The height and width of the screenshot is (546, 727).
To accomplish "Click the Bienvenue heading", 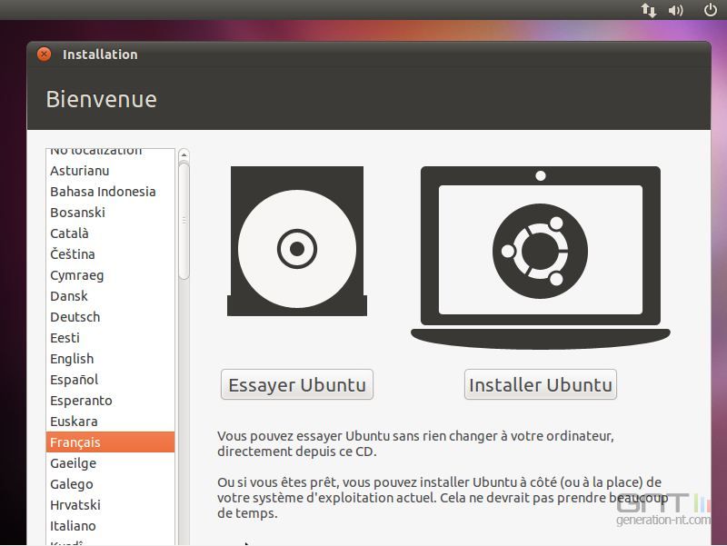I will point(102,99).
